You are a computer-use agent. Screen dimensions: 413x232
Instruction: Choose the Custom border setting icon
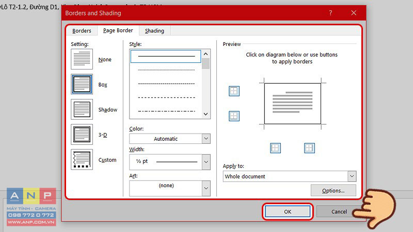click(x=82, y=159)
